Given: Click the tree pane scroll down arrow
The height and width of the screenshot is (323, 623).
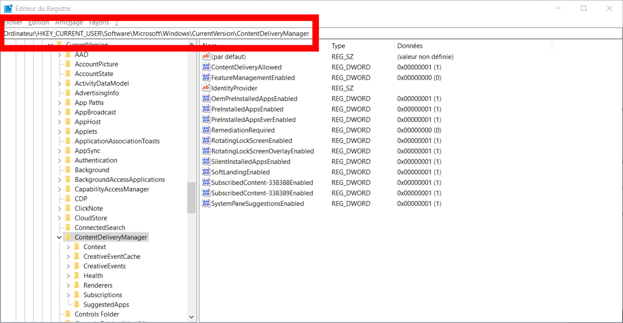Looking at the screenshot, I should [191, 317].
